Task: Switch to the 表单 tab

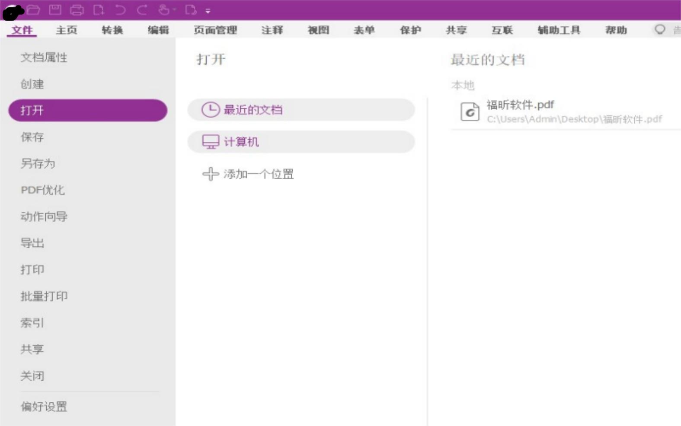Action: 364,30
